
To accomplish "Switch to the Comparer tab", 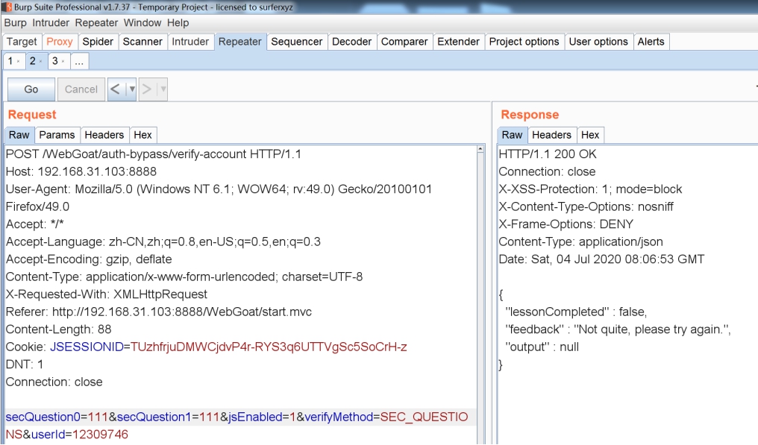I will pos(404,42).
